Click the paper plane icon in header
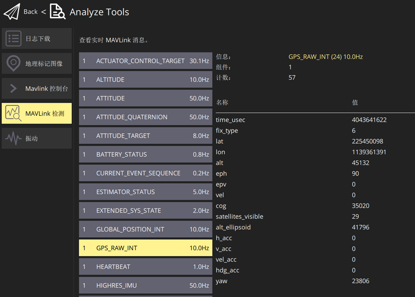 (12, 12)
